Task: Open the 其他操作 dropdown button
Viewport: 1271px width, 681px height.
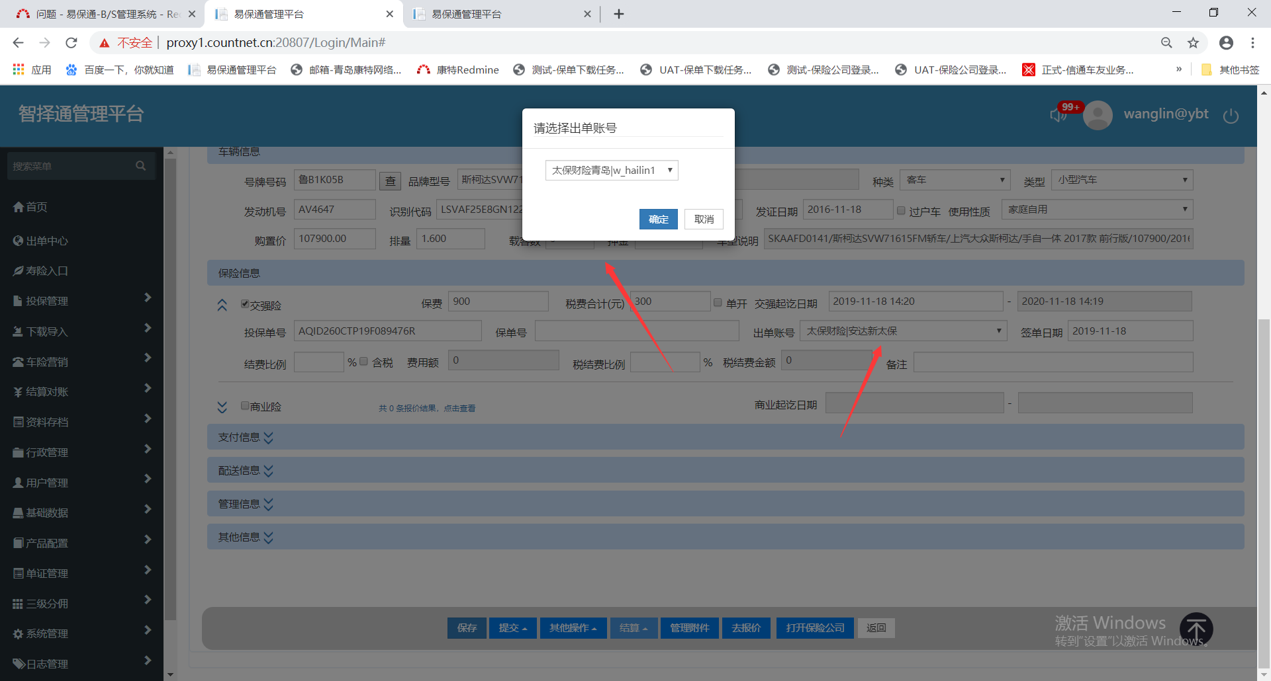Action: click(573, 628)
